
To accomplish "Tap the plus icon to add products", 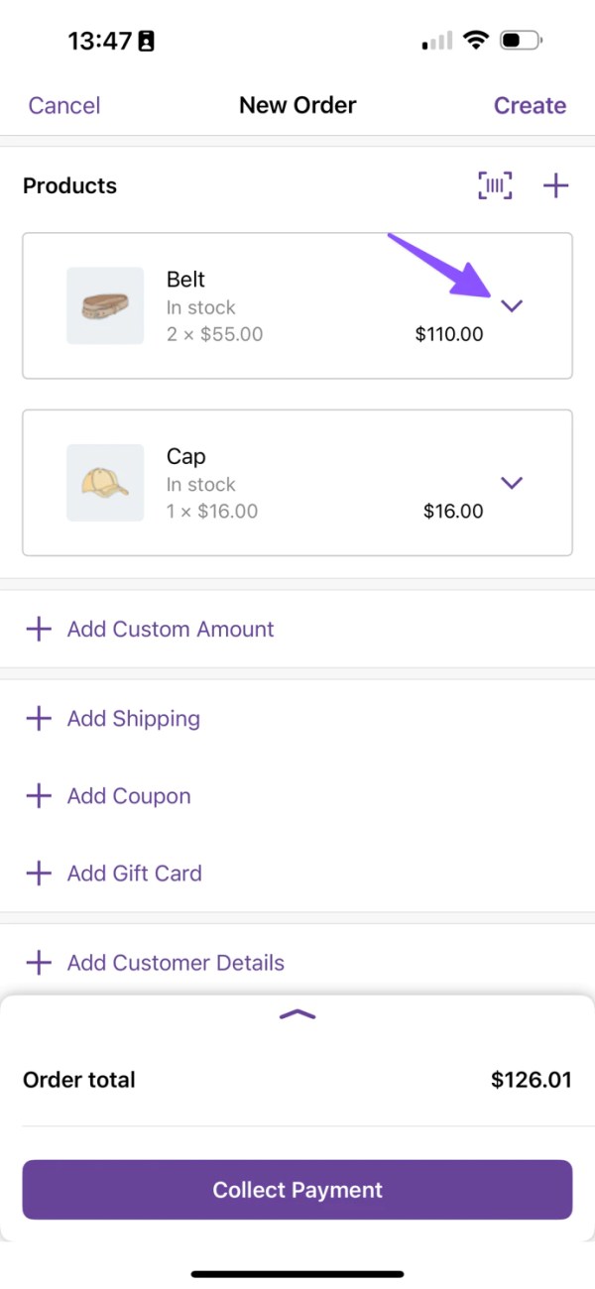I will [556, 185].
